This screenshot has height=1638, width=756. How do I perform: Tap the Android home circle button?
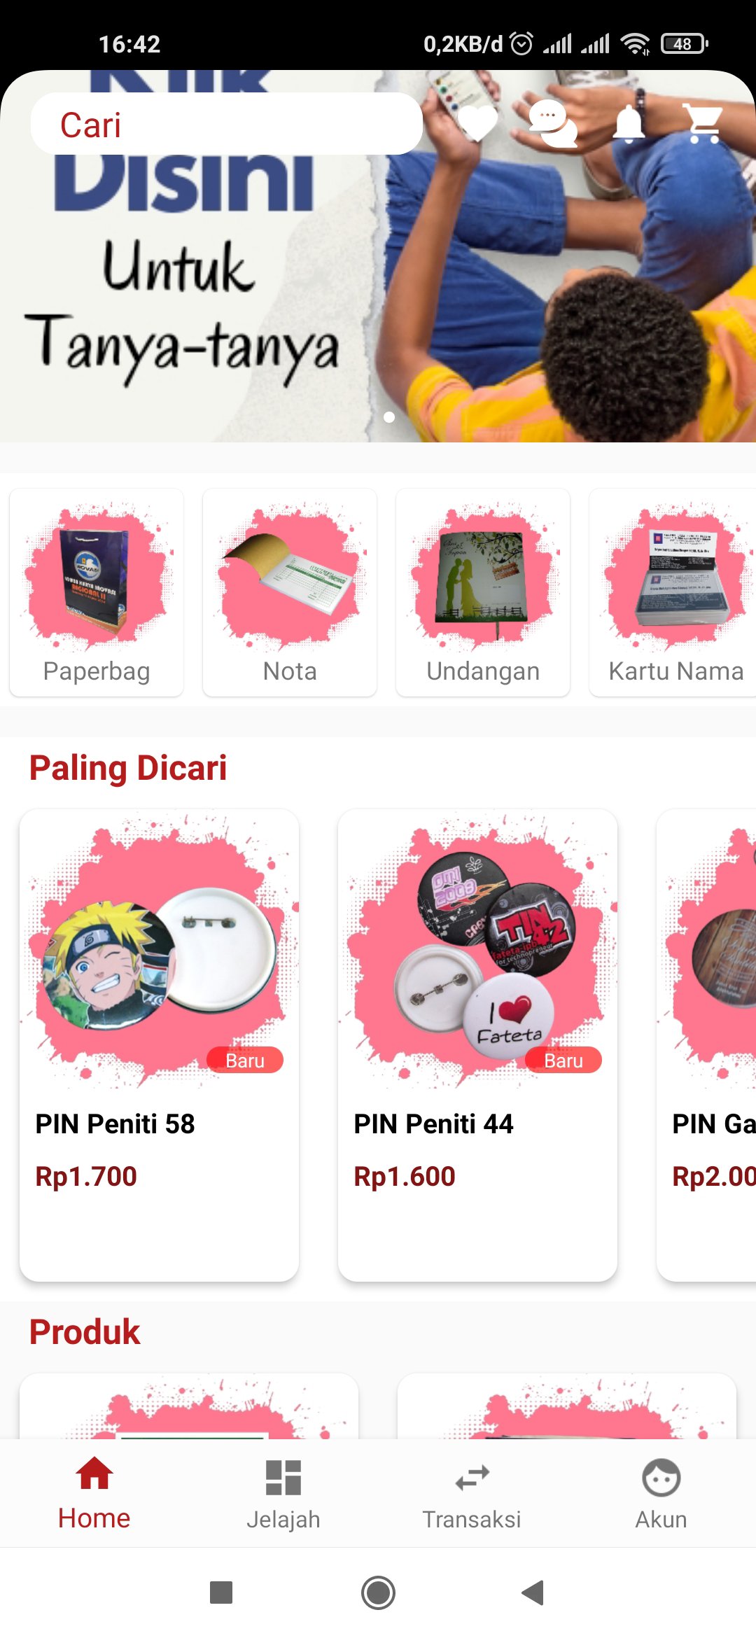(x=378, y=1592)
